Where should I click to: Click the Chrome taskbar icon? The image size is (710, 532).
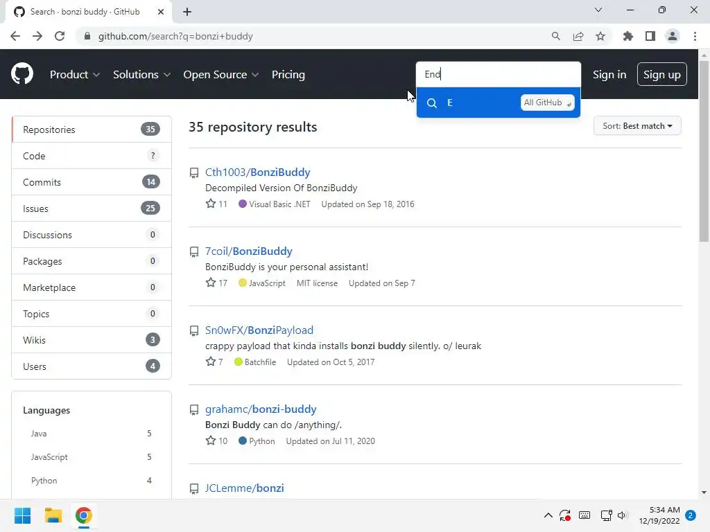coord(84,515)
